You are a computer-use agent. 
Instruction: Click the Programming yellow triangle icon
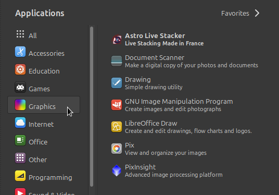coord(20,176)
